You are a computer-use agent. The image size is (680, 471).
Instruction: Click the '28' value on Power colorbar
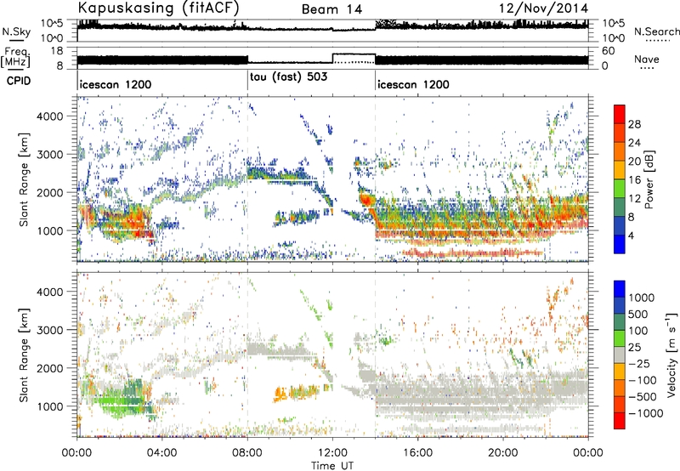[634, 124]
